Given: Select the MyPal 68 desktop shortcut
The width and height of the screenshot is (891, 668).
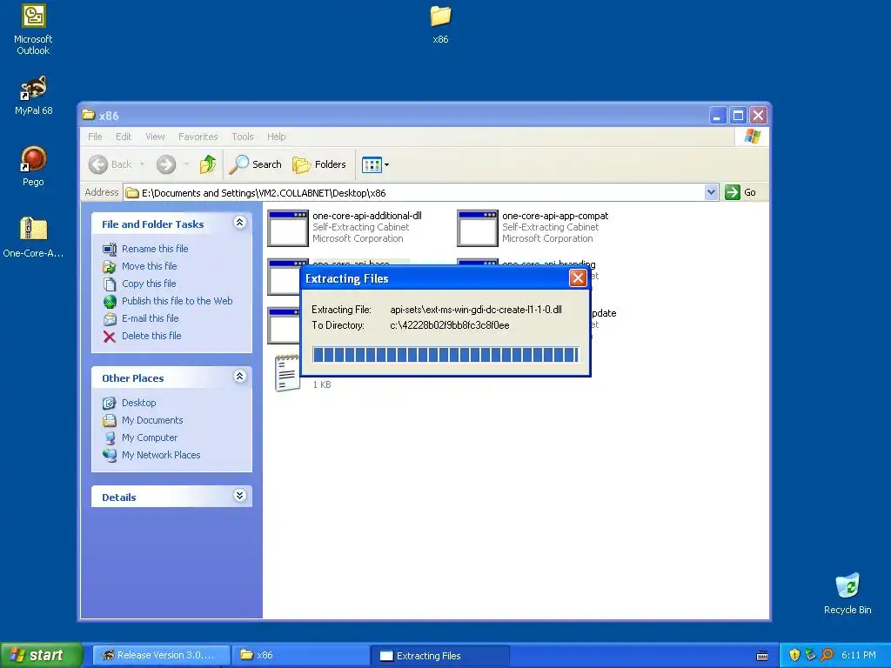Looking at the screenshot, I should coord(33,95).
